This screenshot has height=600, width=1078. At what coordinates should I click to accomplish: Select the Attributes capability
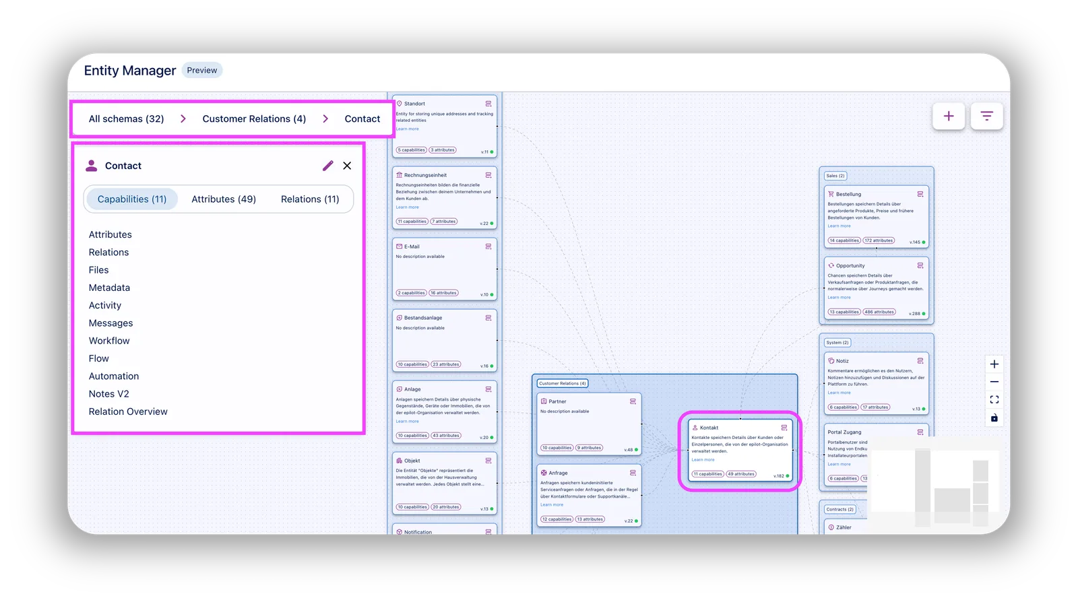pyautogui.click(x=110, y=234)
